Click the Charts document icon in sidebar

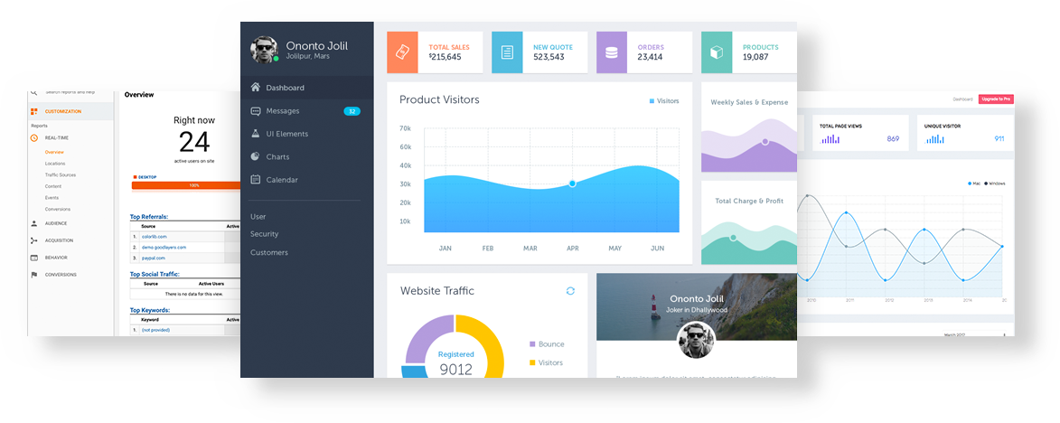click(257, 157)
